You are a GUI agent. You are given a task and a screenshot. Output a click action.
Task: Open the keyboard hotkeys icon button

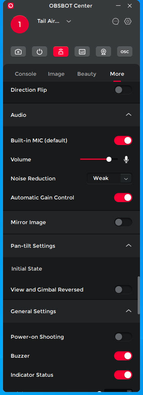82,52
